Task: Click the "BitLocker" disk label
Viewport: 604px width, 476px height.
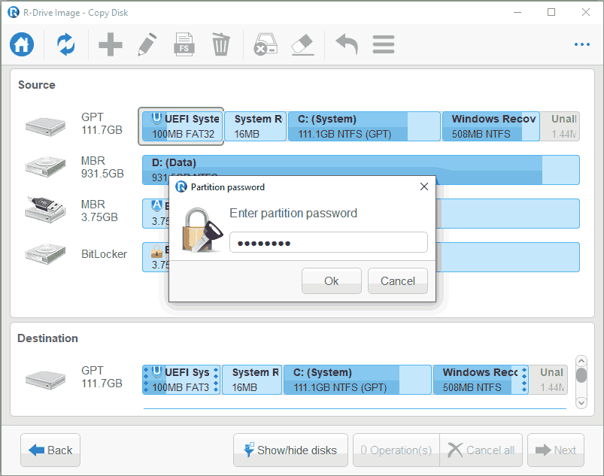Action: click(104, 254)
